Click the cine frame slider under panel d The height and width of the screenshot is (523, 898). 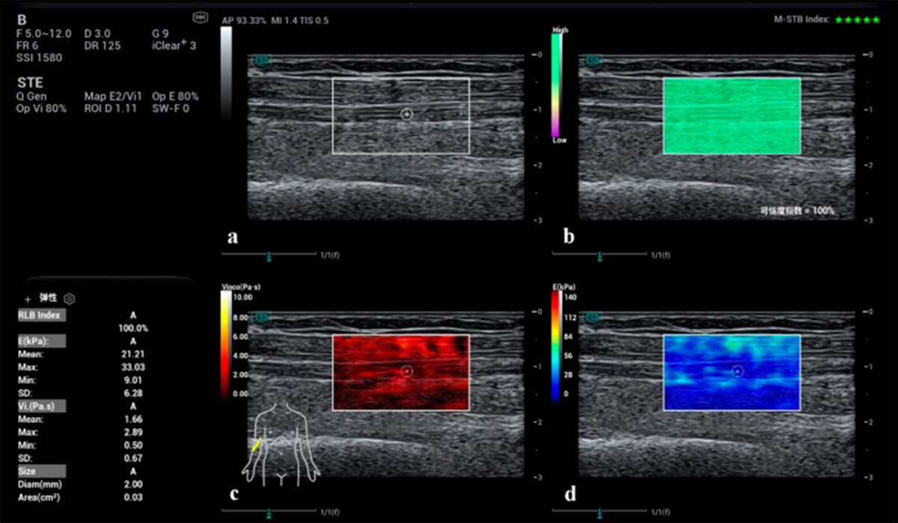click(600, 512)
